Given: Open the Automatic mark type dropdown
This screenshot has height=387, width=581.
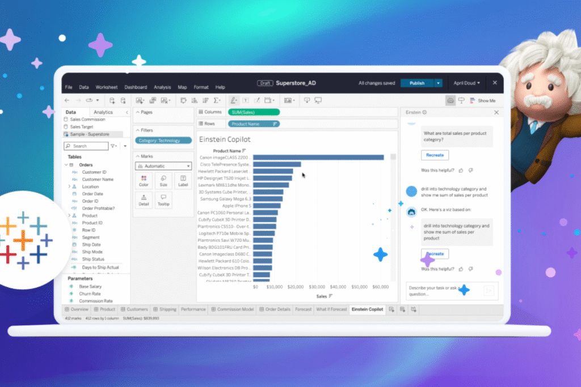Looking at the screenshot, I should pos(163,166).
